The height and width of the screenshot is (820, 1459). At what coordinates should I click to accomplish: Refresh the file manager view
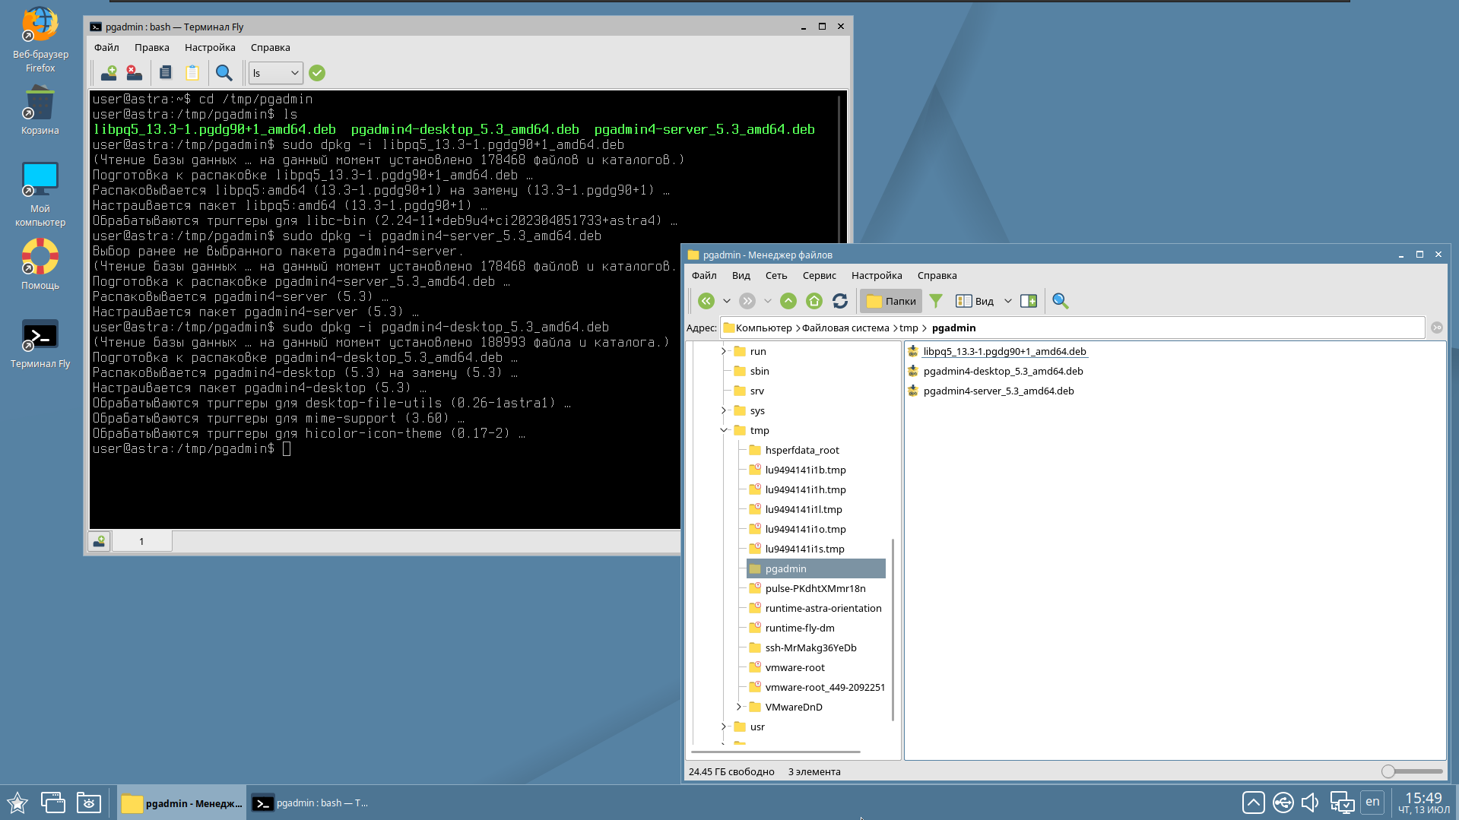840,301
